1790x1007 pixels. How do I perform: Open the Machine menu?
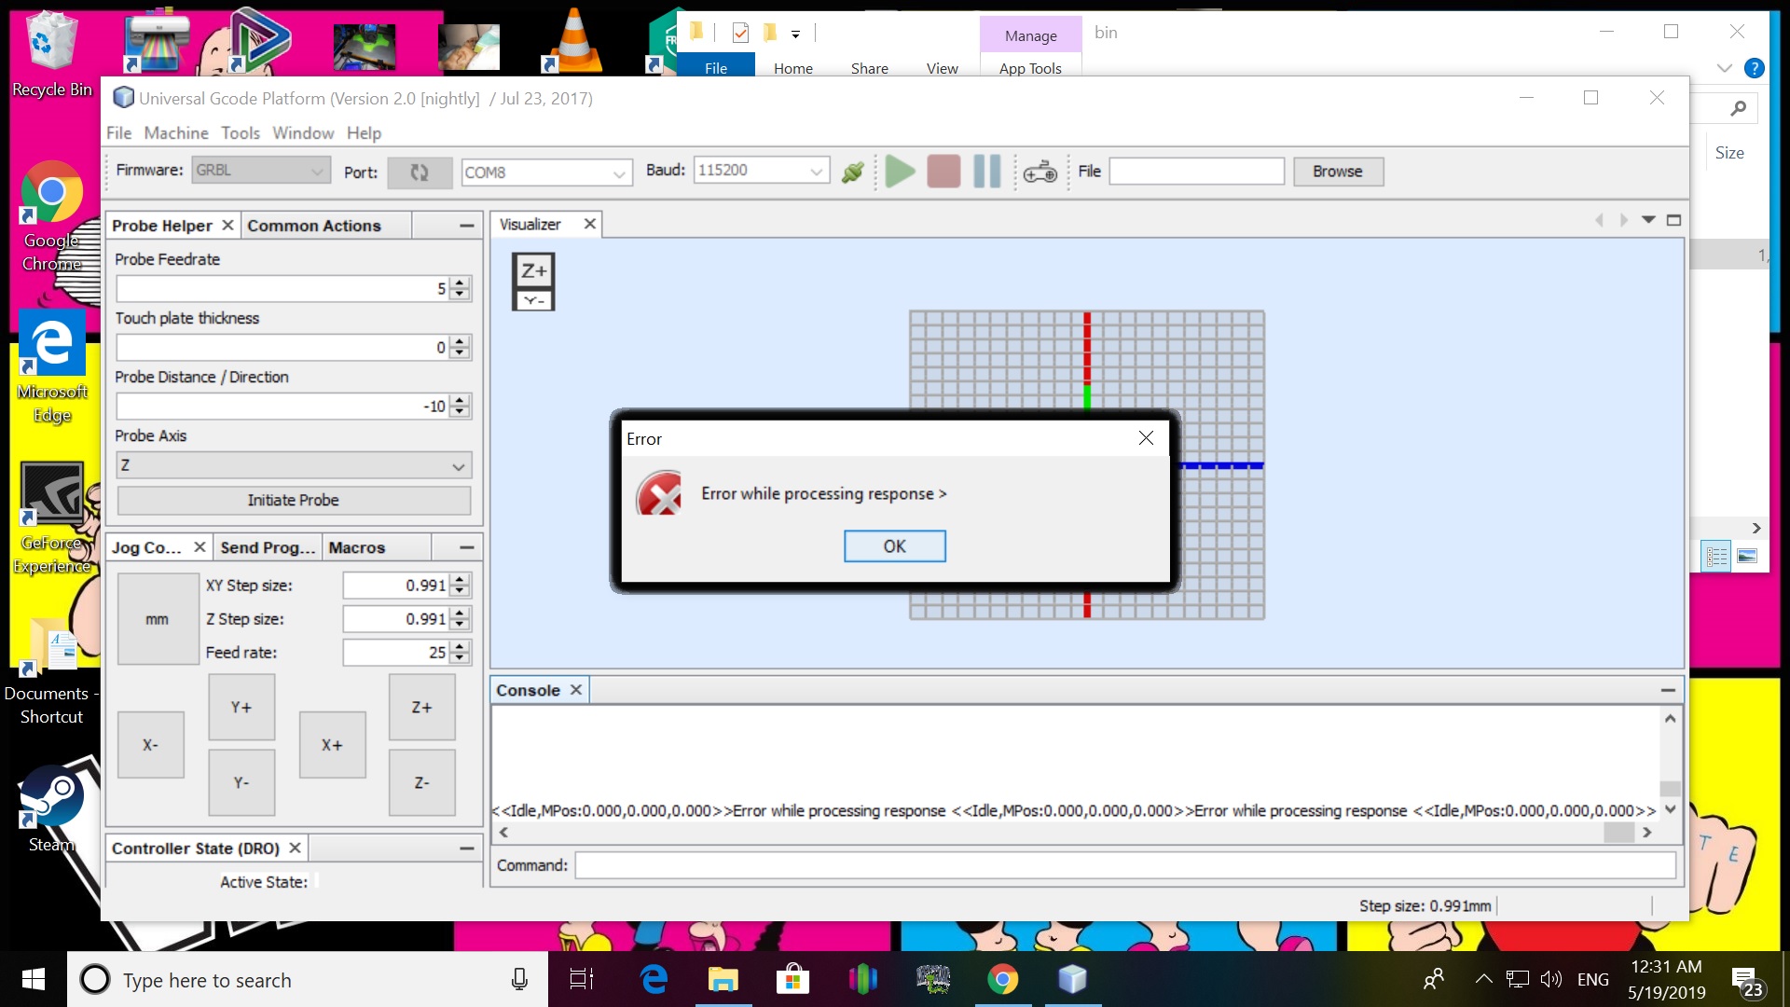click(175, 133)
